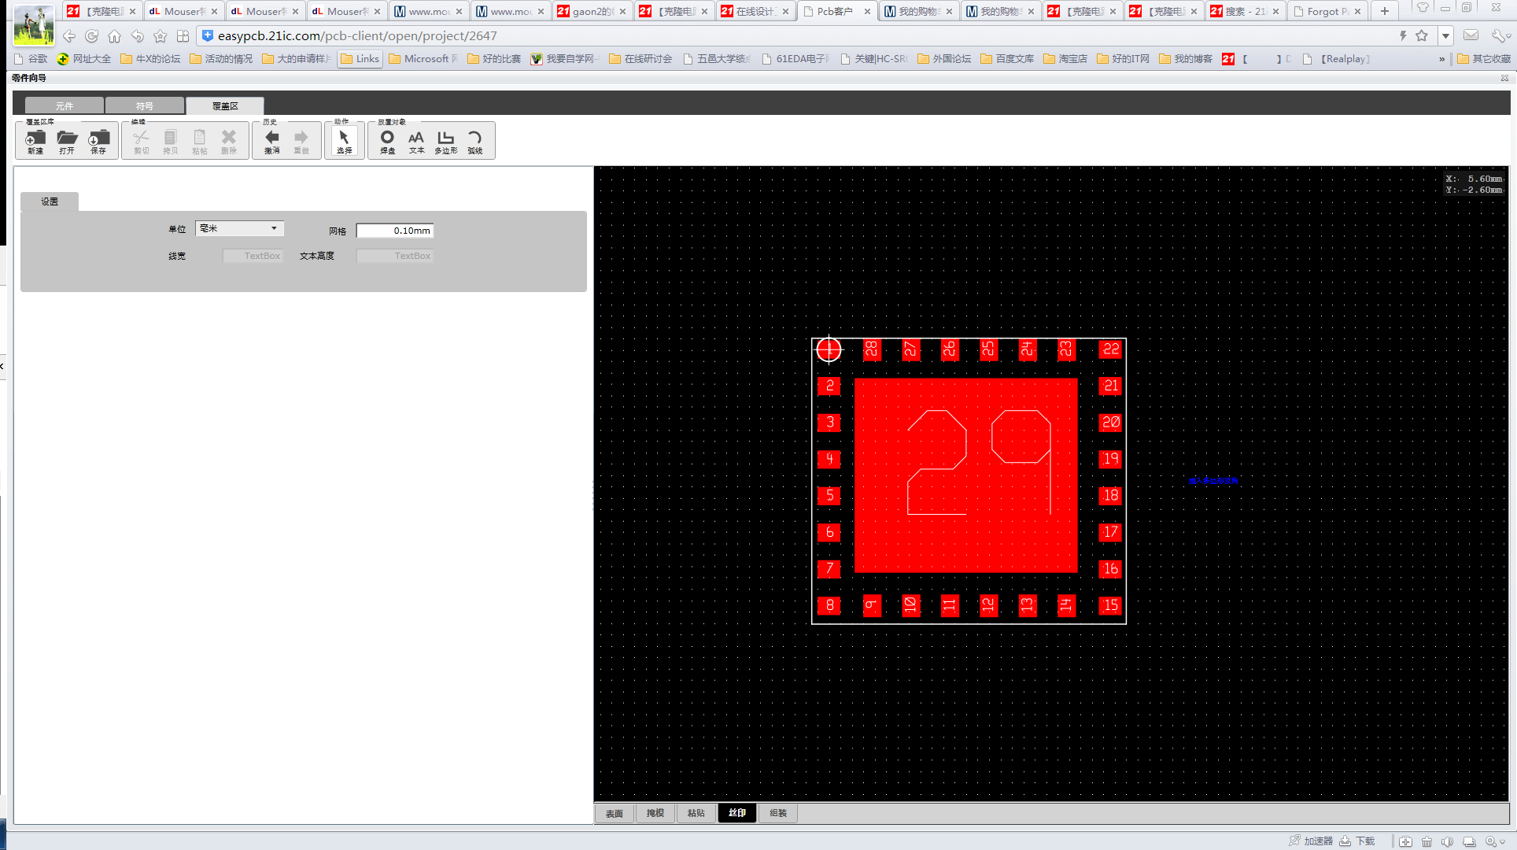Image resolution: width=1517 pixels, height=850 pixels.
Task: Select the 多边形 polygon tool
Action: click(x=446, y=141)
